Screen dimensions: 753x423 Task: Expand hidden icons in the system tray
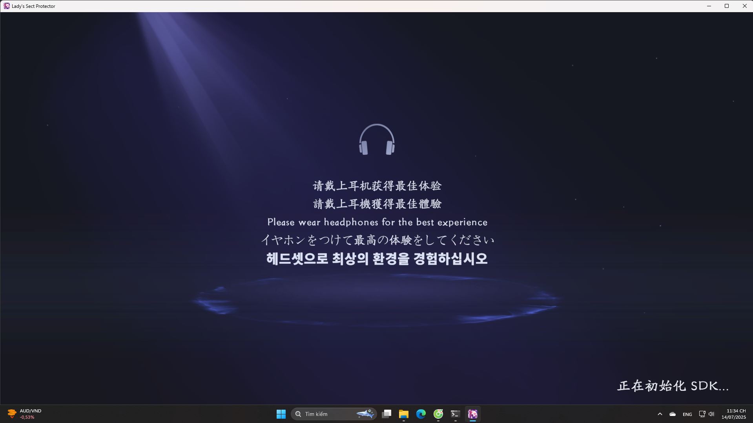tap(660, 414)
